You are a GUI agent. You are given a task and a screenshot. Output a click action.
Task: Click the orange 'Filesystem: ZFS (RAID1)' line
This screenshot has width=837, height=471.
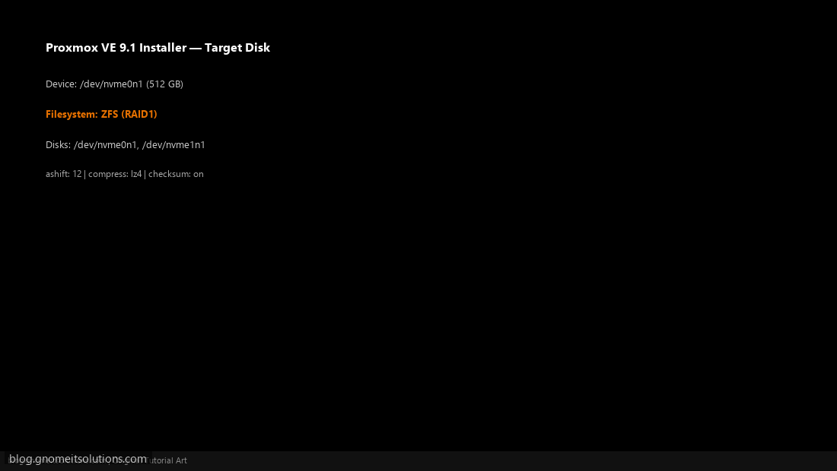(101, 115)
